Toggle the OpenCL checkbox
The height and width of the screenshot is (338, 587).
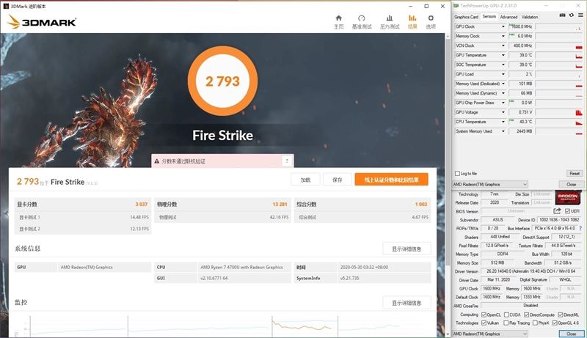click(484, 315)
